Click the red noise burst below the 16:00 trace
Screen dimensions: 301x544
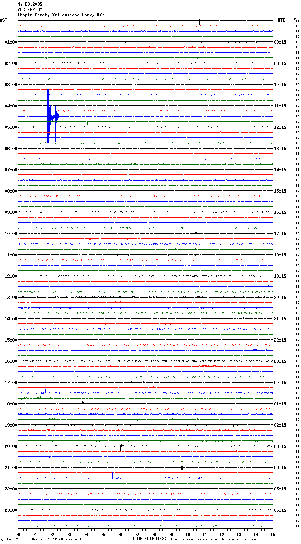(205, 366)
